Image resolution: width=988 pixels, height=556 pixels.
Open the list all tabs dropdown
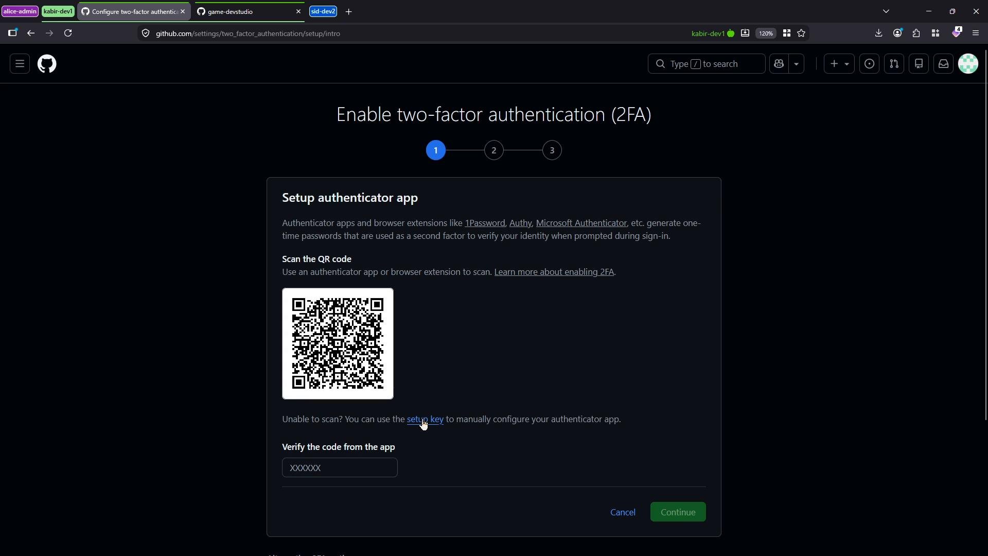(x=886, y=11)
